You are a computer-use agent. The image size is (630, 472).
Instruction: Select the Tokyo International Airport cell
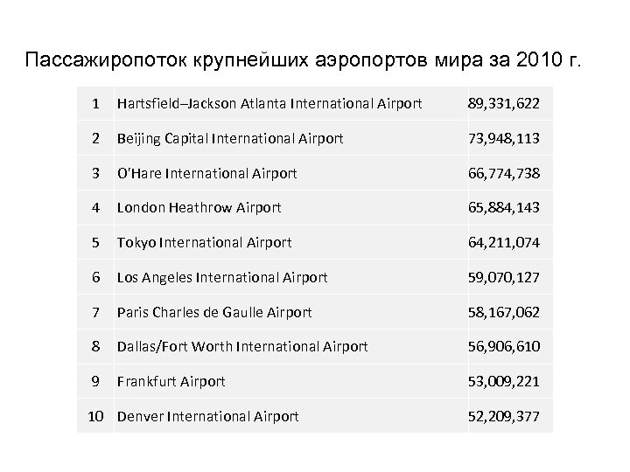pos(204,243)
